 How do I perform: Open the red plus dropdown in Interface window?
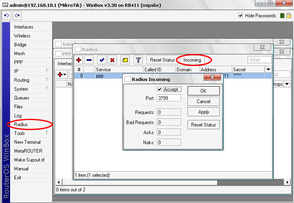tap(62, 75)
